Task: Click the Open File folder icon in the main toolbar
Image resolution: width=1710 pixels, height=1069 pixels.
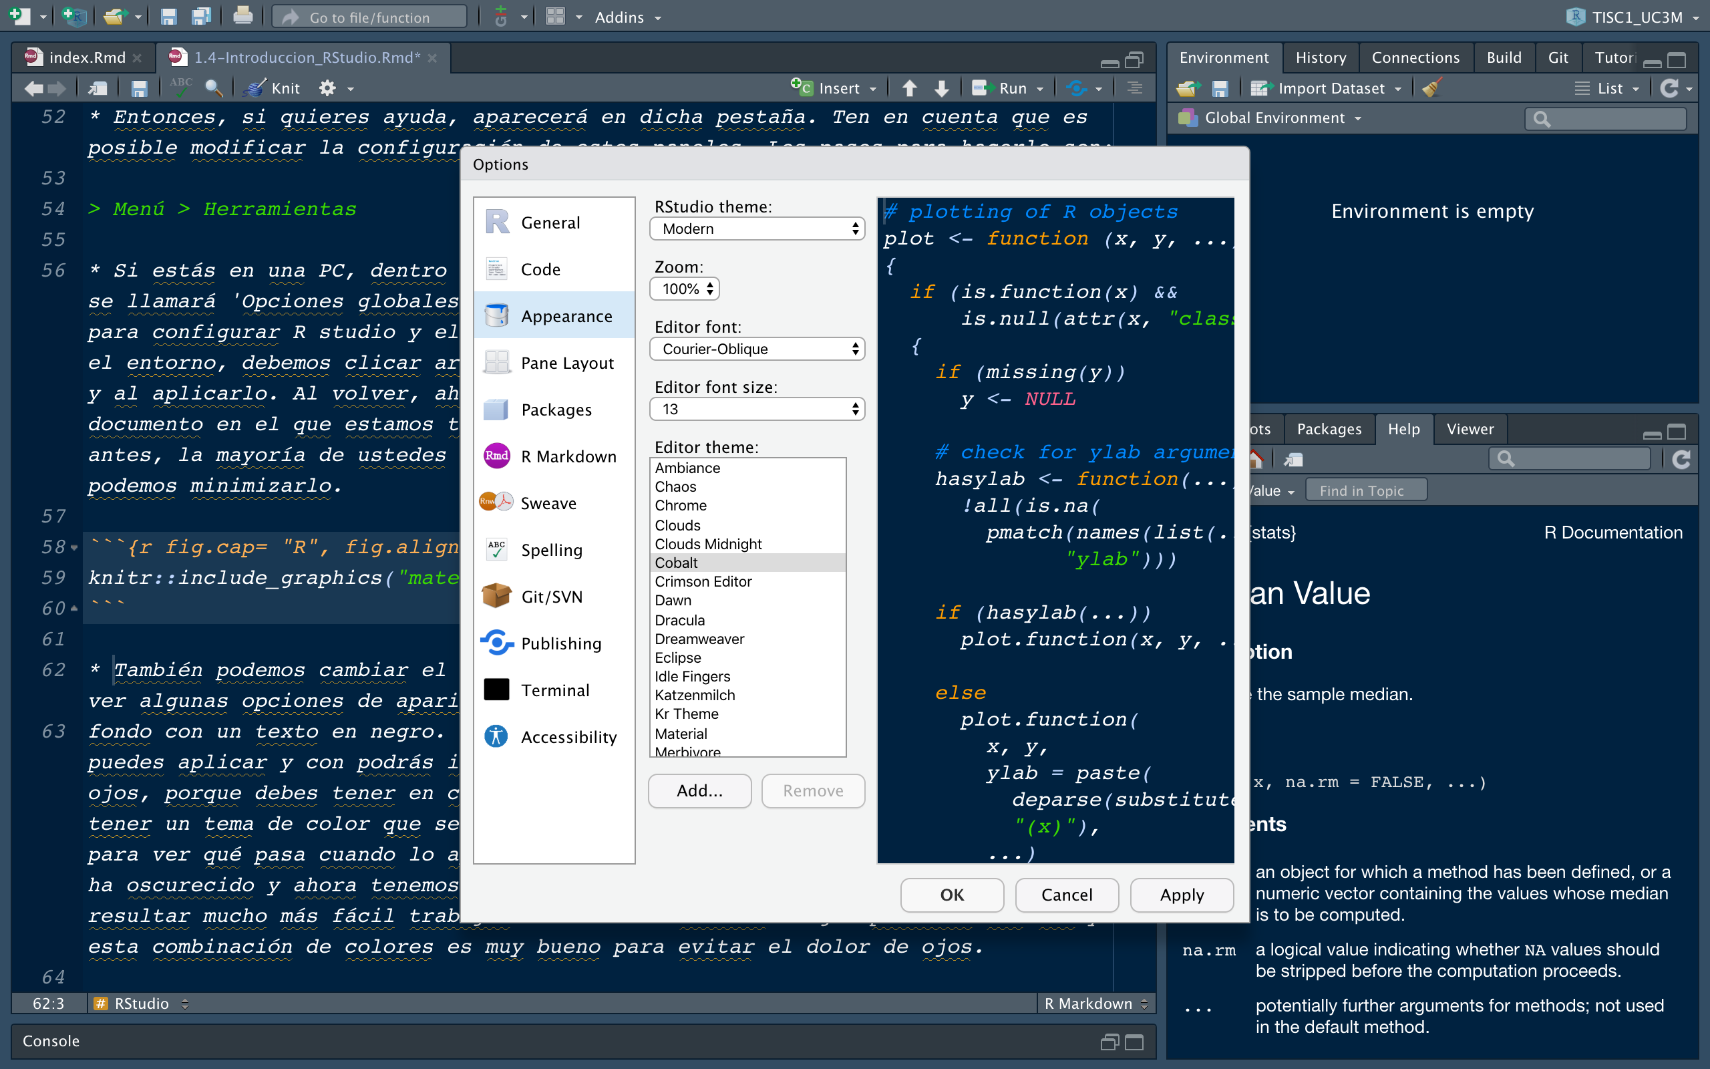Action: pyautogui.click(x=114, y=16)
